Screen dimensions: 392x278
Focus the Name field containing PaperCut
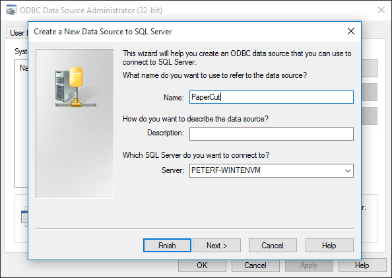click(x=271, y=97)
